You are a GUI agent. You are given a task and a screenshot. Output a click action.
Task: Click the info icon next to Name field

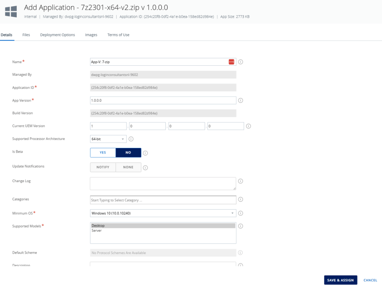[241, 62]
